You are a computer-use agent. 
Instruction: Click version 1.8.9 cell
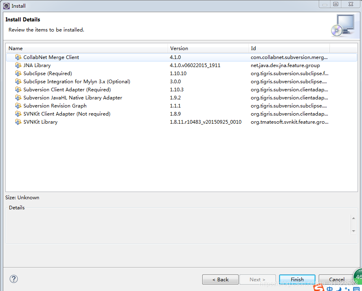click(x=175, y=114)
